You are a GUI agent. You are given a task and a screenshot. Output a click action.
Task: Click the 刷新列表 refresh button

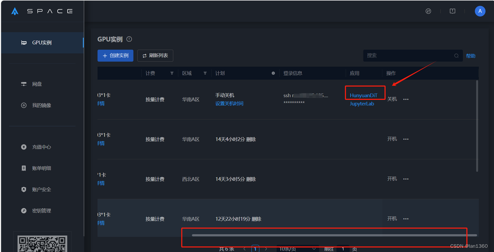155,56
